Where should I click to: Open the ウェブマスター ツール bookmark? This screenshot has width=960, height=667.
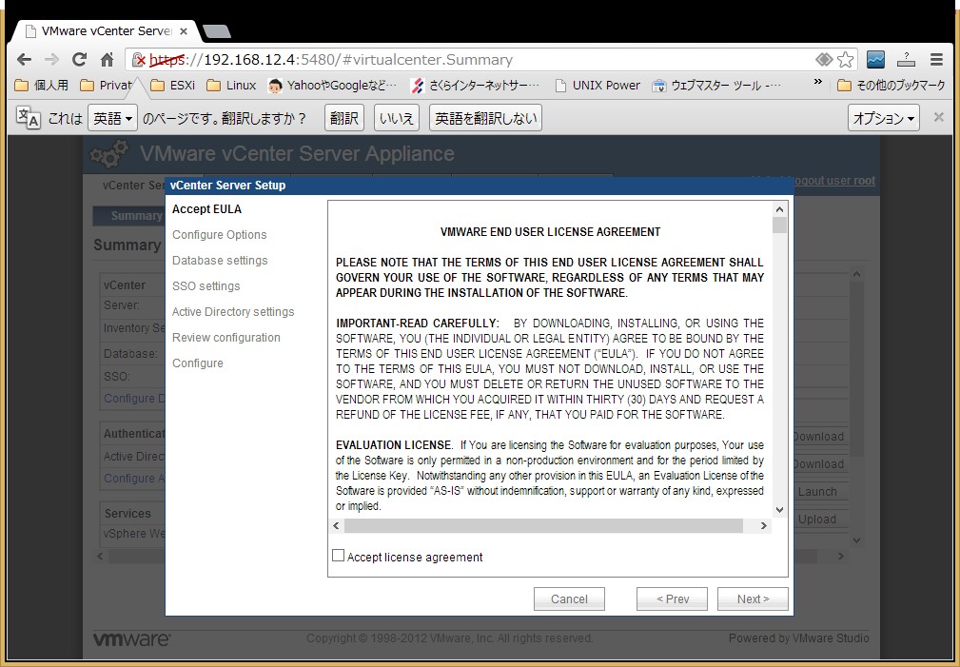coord(716,85)
